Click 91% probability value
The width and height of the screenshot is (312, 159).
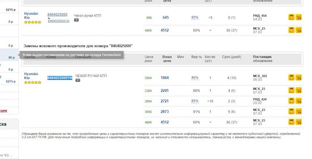[196, 112]
